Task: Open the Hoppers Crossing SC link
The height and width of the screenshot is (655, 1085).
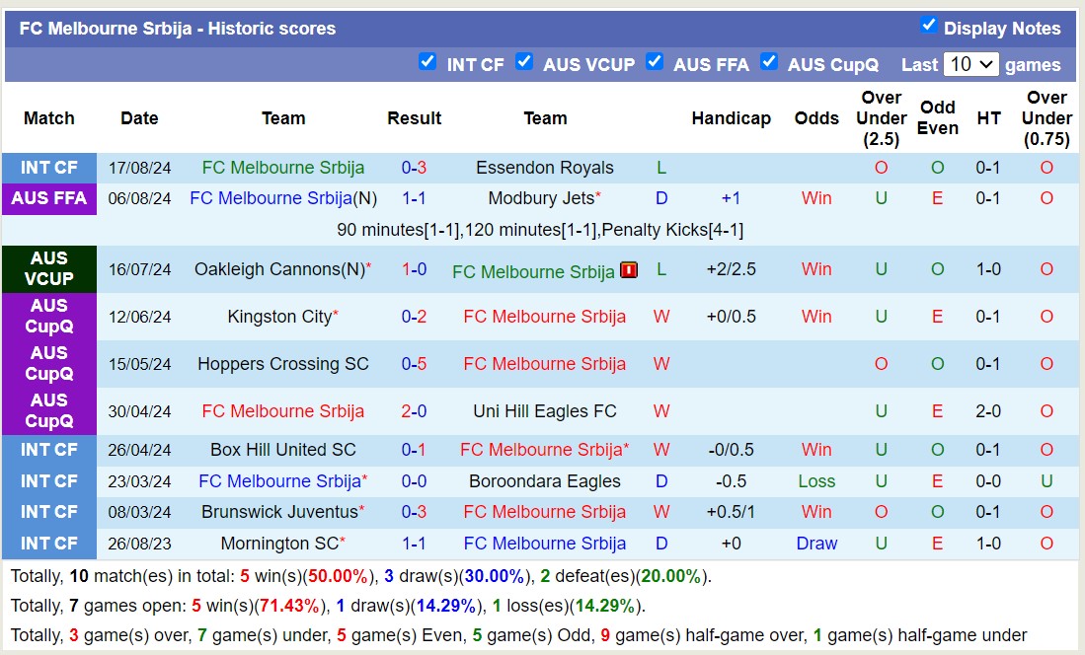Action: (x=283, y=363)
